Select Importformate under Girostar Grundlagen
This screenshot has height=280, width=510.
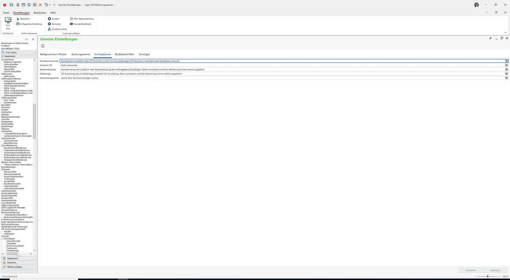[13, 241]
